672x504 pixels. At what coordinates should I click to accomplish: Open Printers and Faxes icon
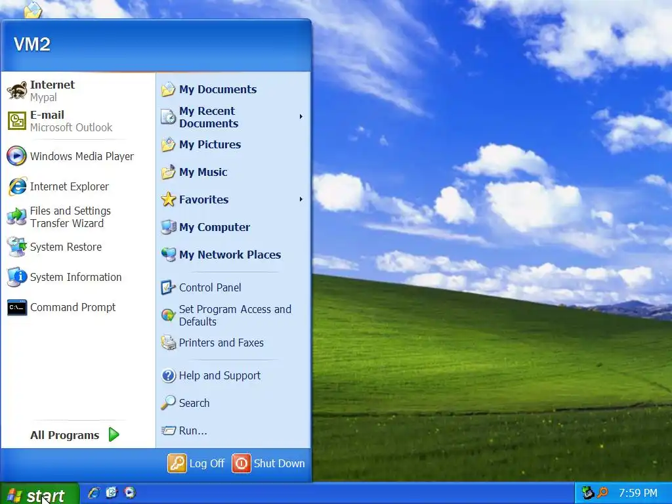[169, 343]
